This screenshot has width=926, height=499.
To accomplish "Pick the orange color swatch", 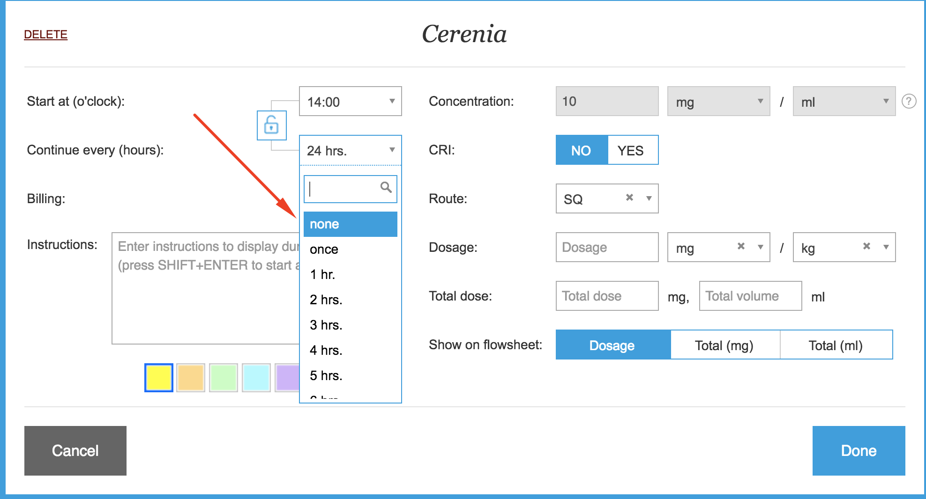I will (191, 378).
